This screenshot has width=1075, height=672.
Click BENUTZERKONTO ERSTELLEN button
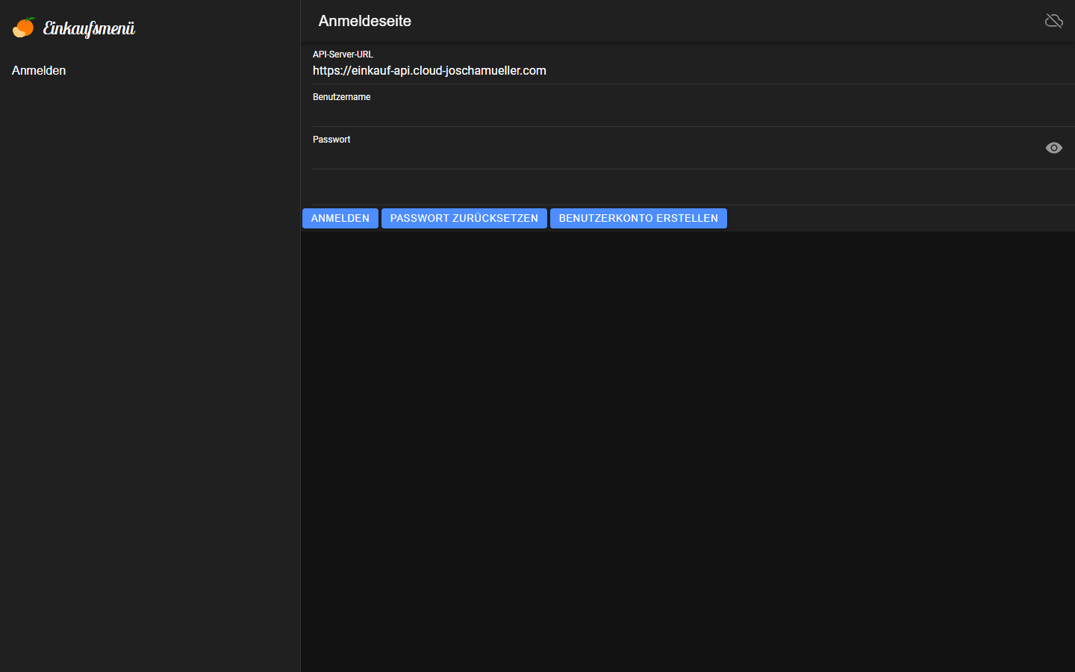pyautogui.click(x=638, y=218)
